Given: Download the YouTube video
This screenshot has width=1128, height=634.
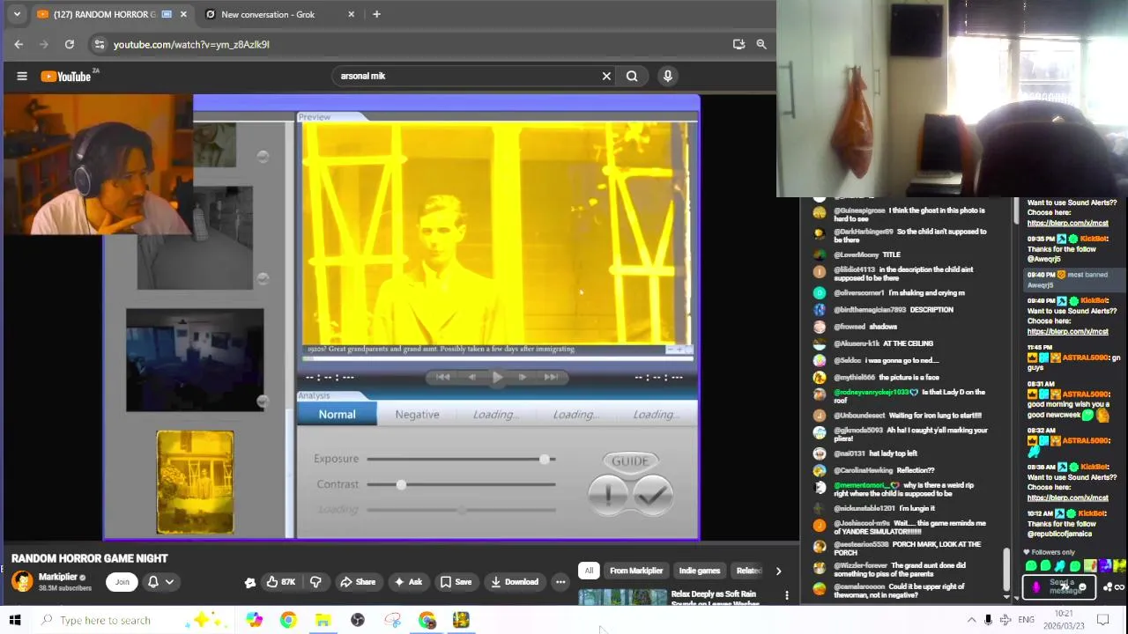Looking at the screenshot, I should (515, 581).
